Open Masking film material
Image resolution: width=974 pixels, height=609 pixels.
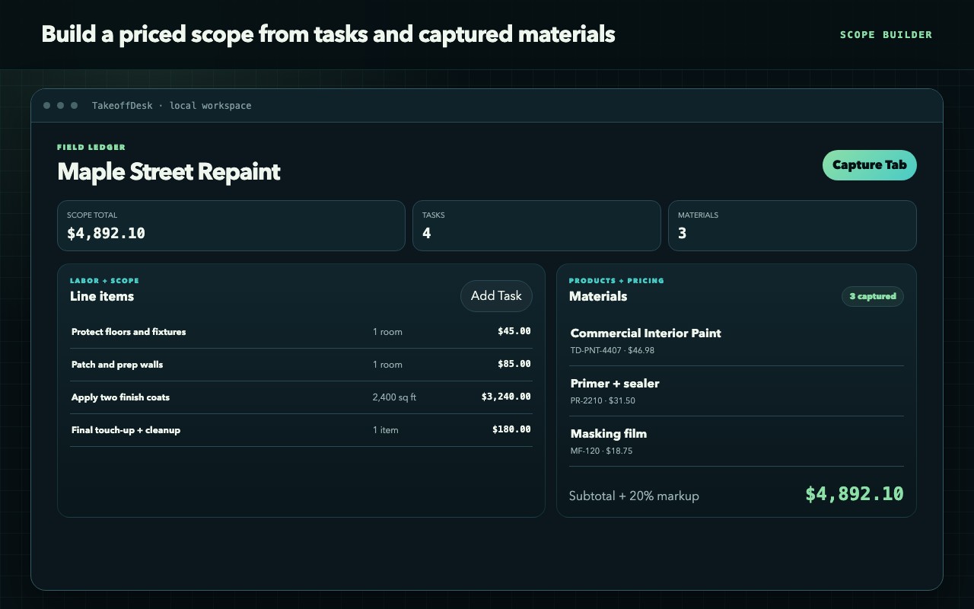pos(737,442)
